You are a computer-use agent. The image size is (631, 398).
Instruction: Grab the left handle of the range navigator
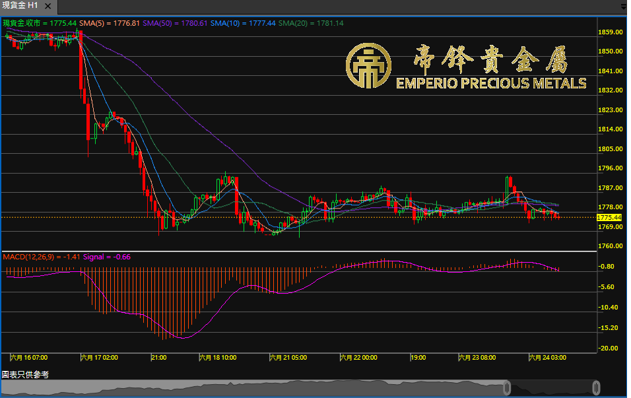click(508, 387)
